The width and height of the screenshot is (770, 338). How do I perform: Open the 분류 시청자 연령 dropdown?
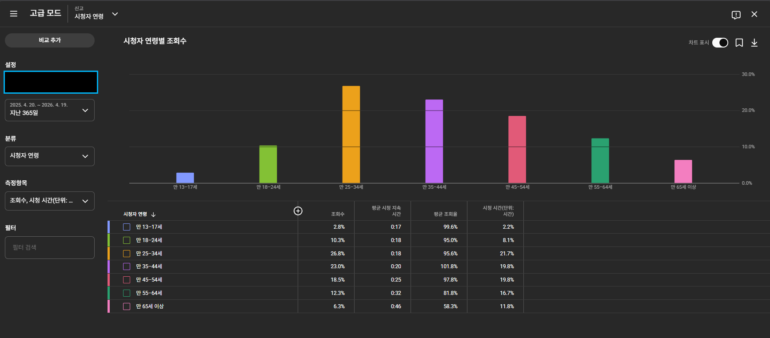[50, 156]
